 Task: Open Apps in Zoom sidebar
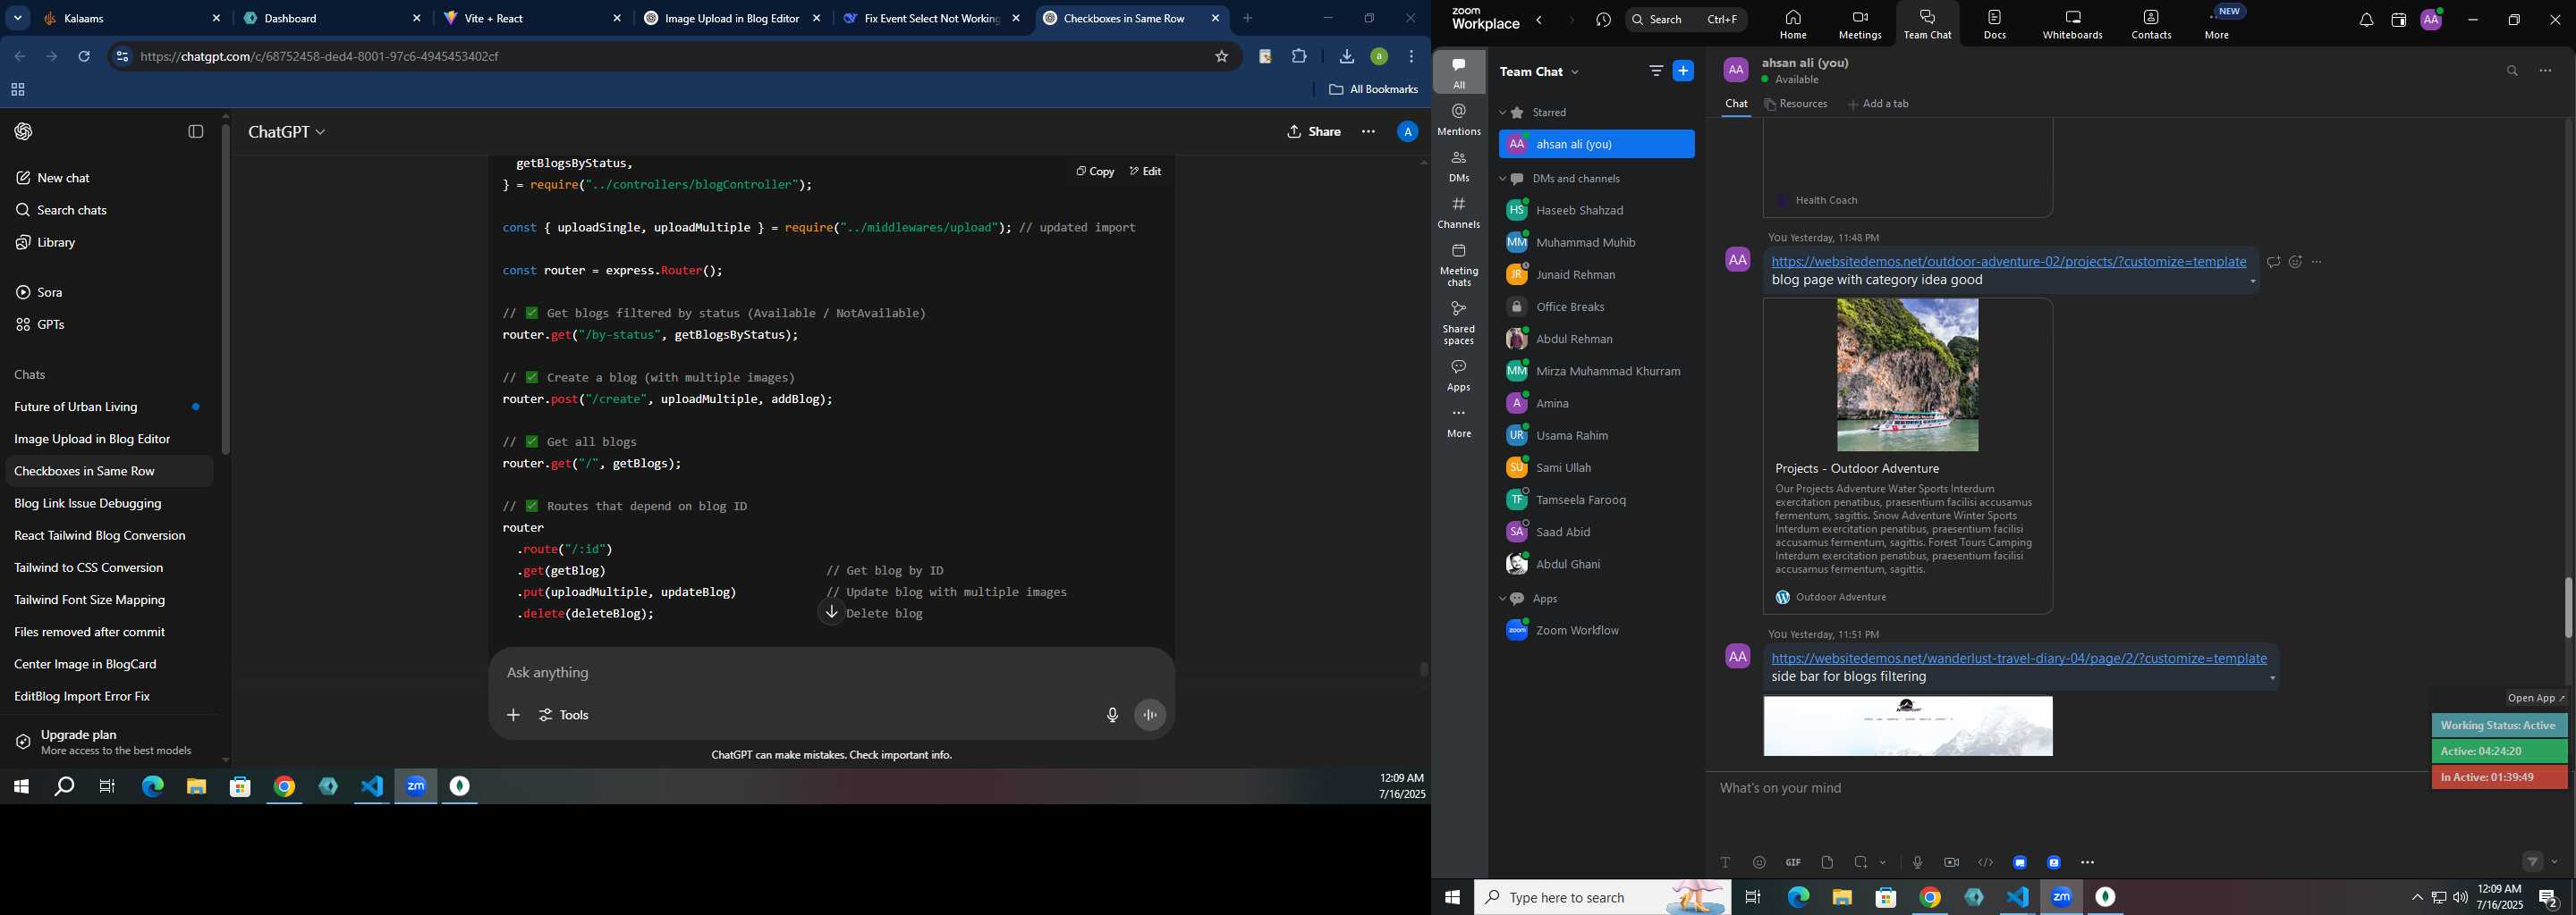coord(1459,375)
